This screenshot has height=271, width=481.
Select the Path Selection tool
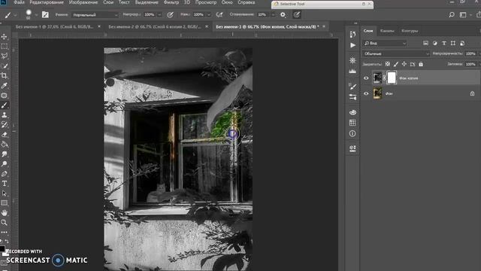pos(5,193)
